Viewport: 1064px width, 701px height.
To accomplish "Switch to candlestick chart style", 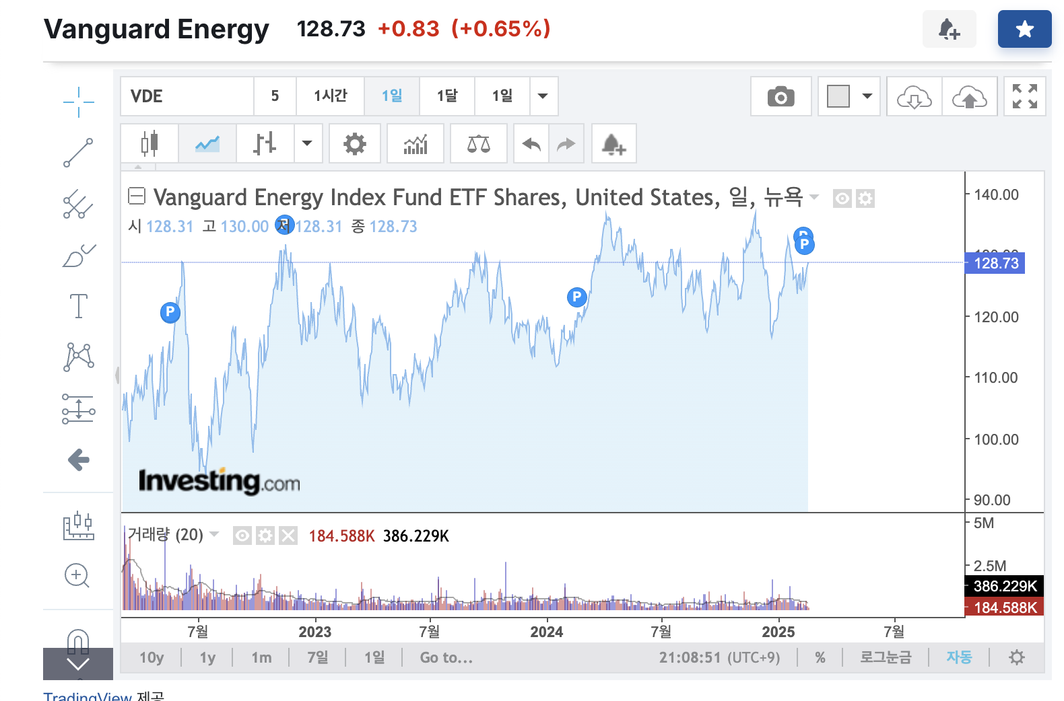I will coord(149,143).
